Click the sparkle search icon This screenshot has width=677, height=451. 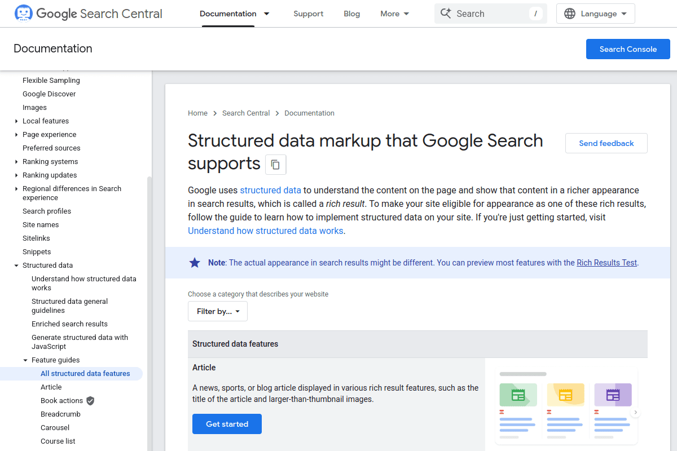(x=446, y=14)
